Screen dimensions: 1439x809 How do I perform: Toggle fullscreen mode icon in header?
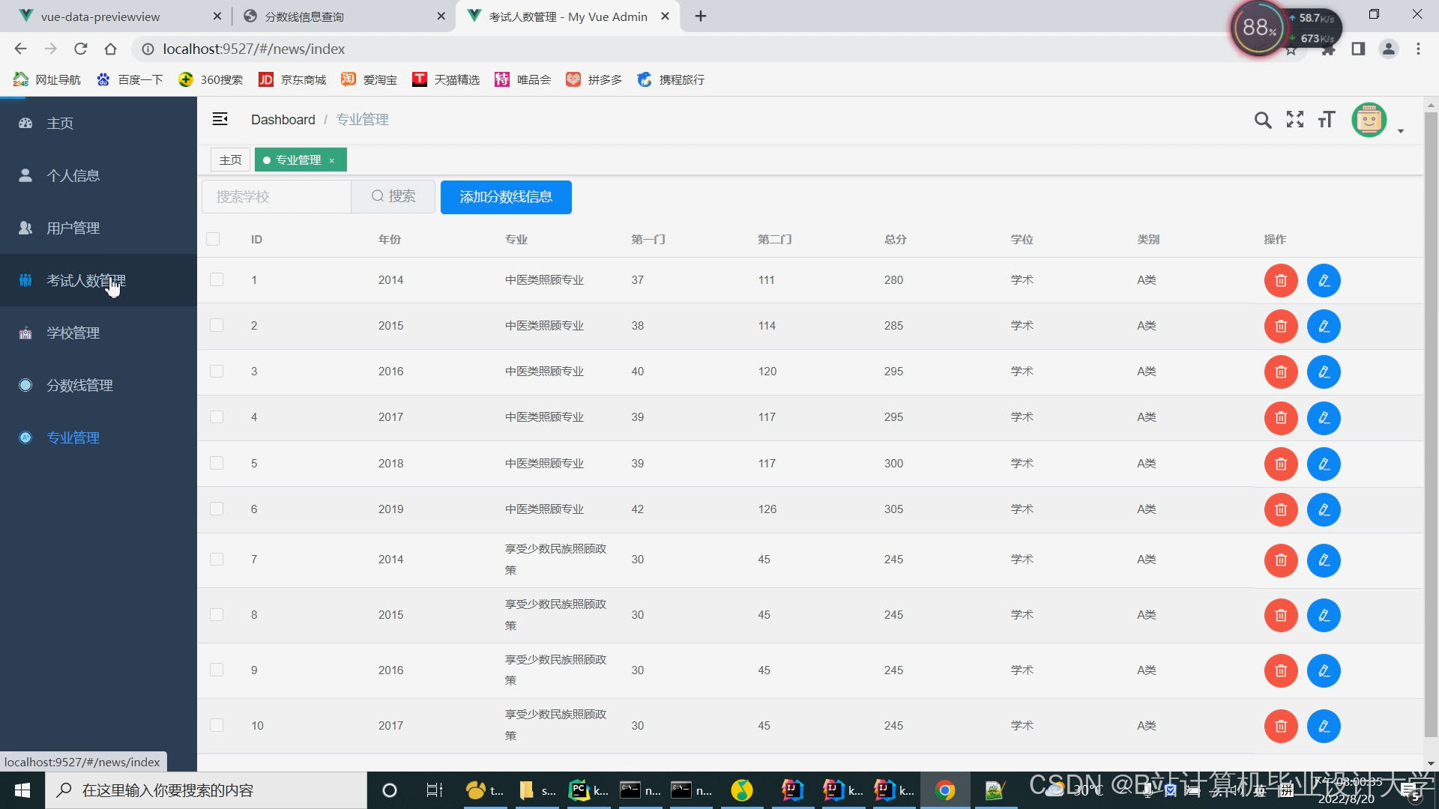(1294, 120)
